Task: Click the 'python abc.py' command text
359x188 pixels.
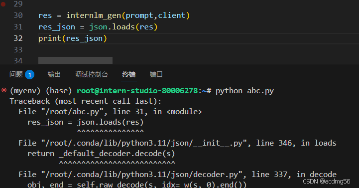Action: click(244, 91)
